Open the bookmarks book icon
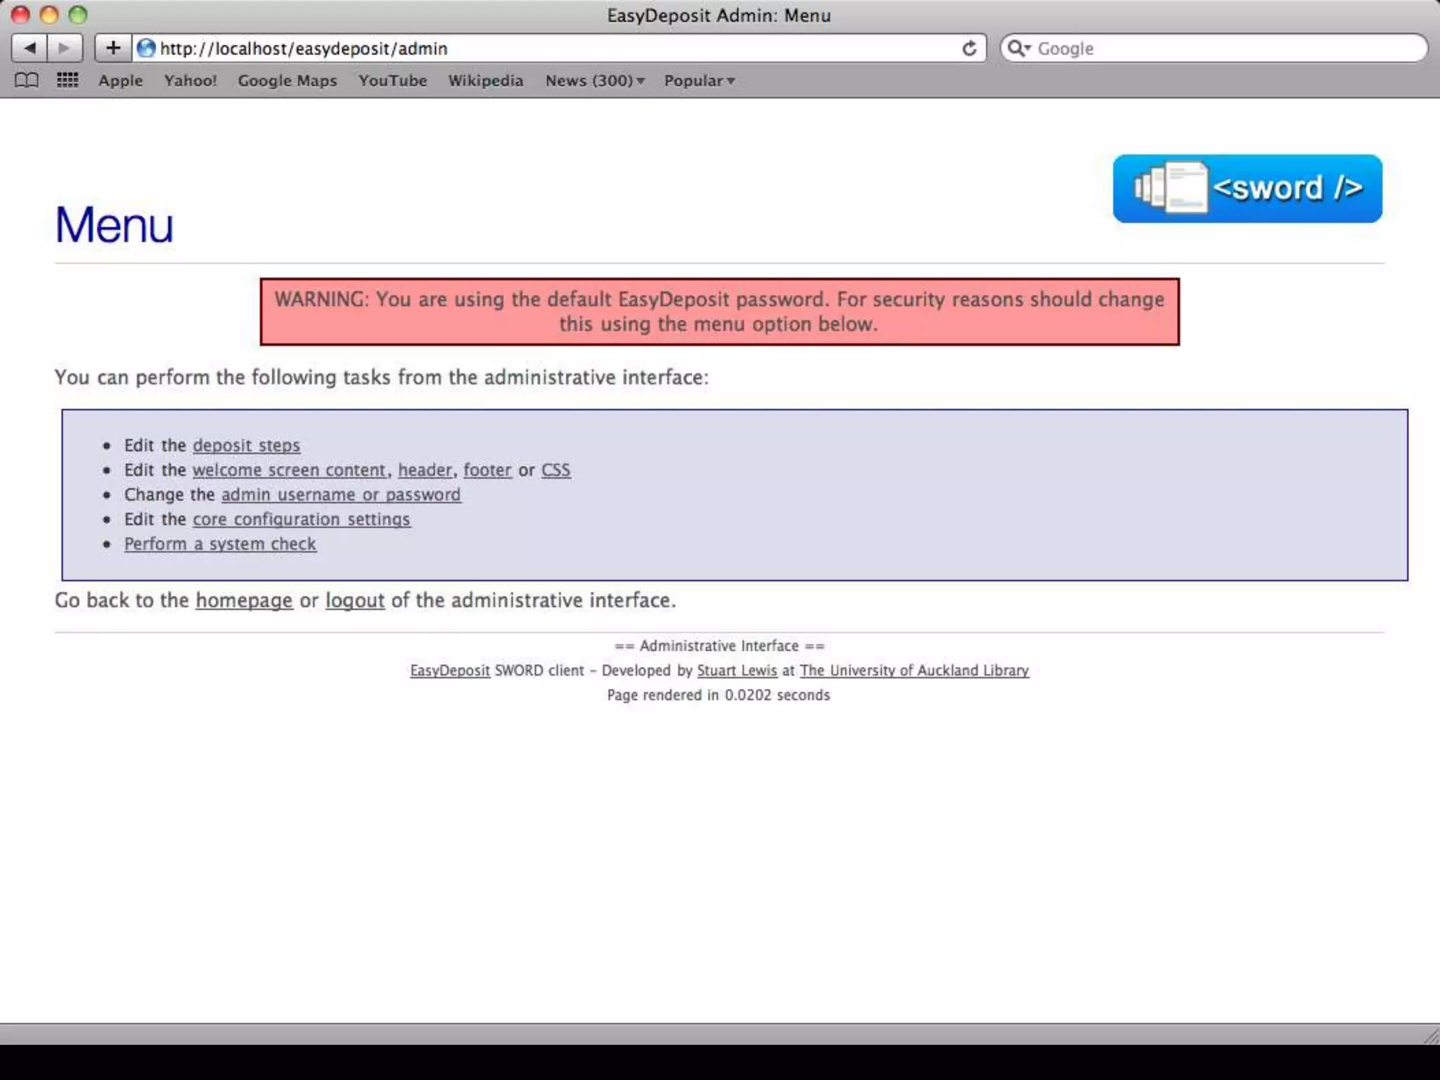This screenshot has width=1440, height=1080. (27, 80)
